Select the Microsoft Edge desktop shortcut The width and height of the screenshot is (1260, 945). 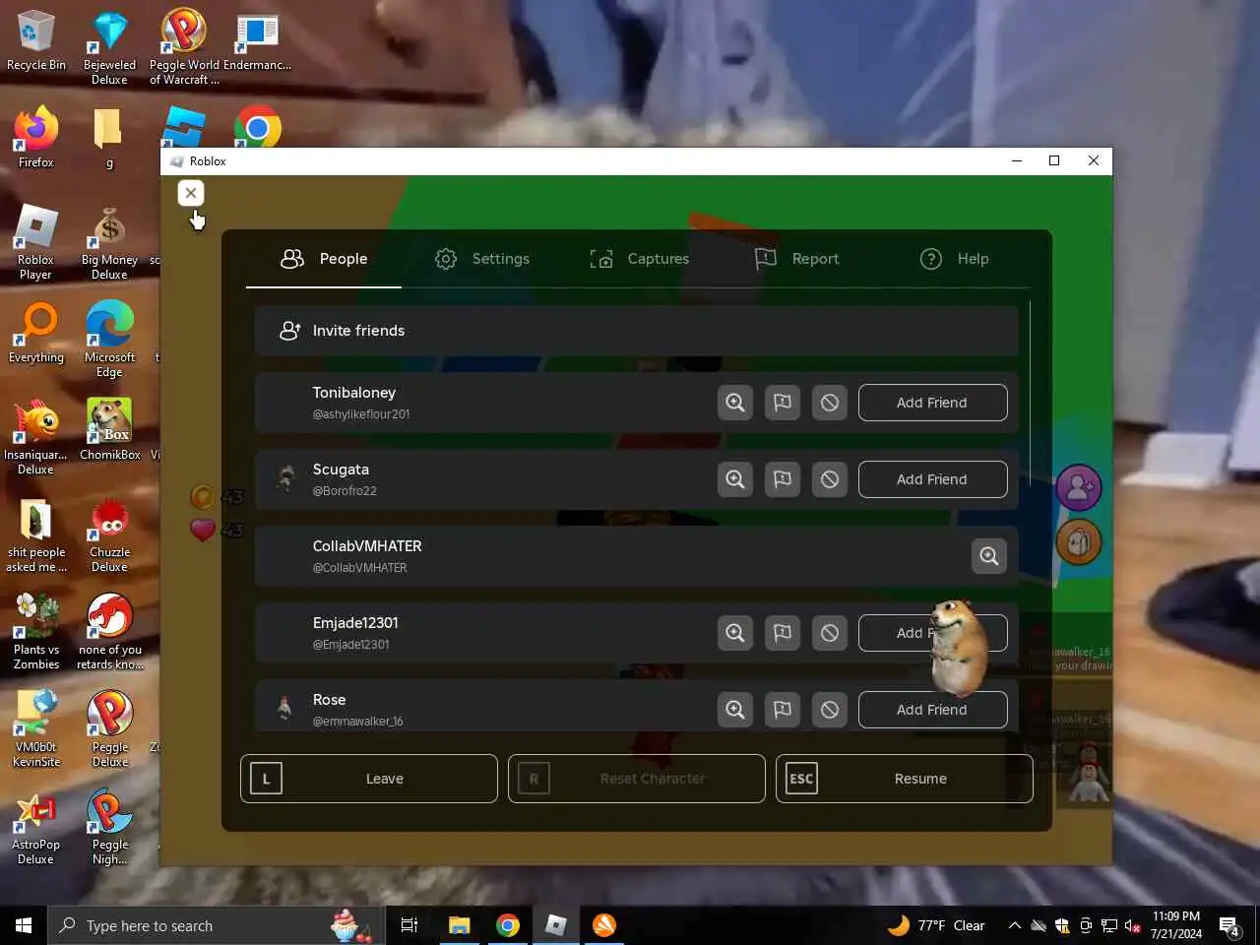[x=109, y=340]
